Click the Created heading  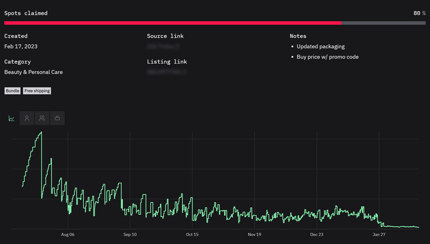click(x=16, y=36)
